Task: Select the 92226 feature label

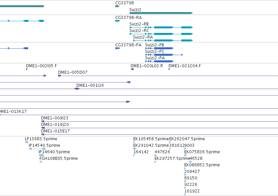Action: 191,185
